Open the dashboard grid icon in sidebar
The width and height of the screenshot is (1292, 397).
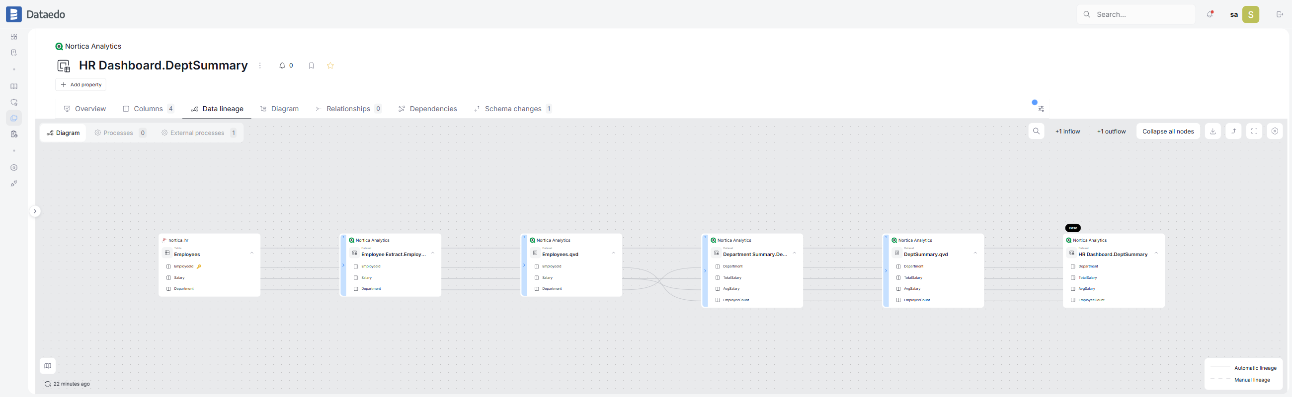point(14,37)
